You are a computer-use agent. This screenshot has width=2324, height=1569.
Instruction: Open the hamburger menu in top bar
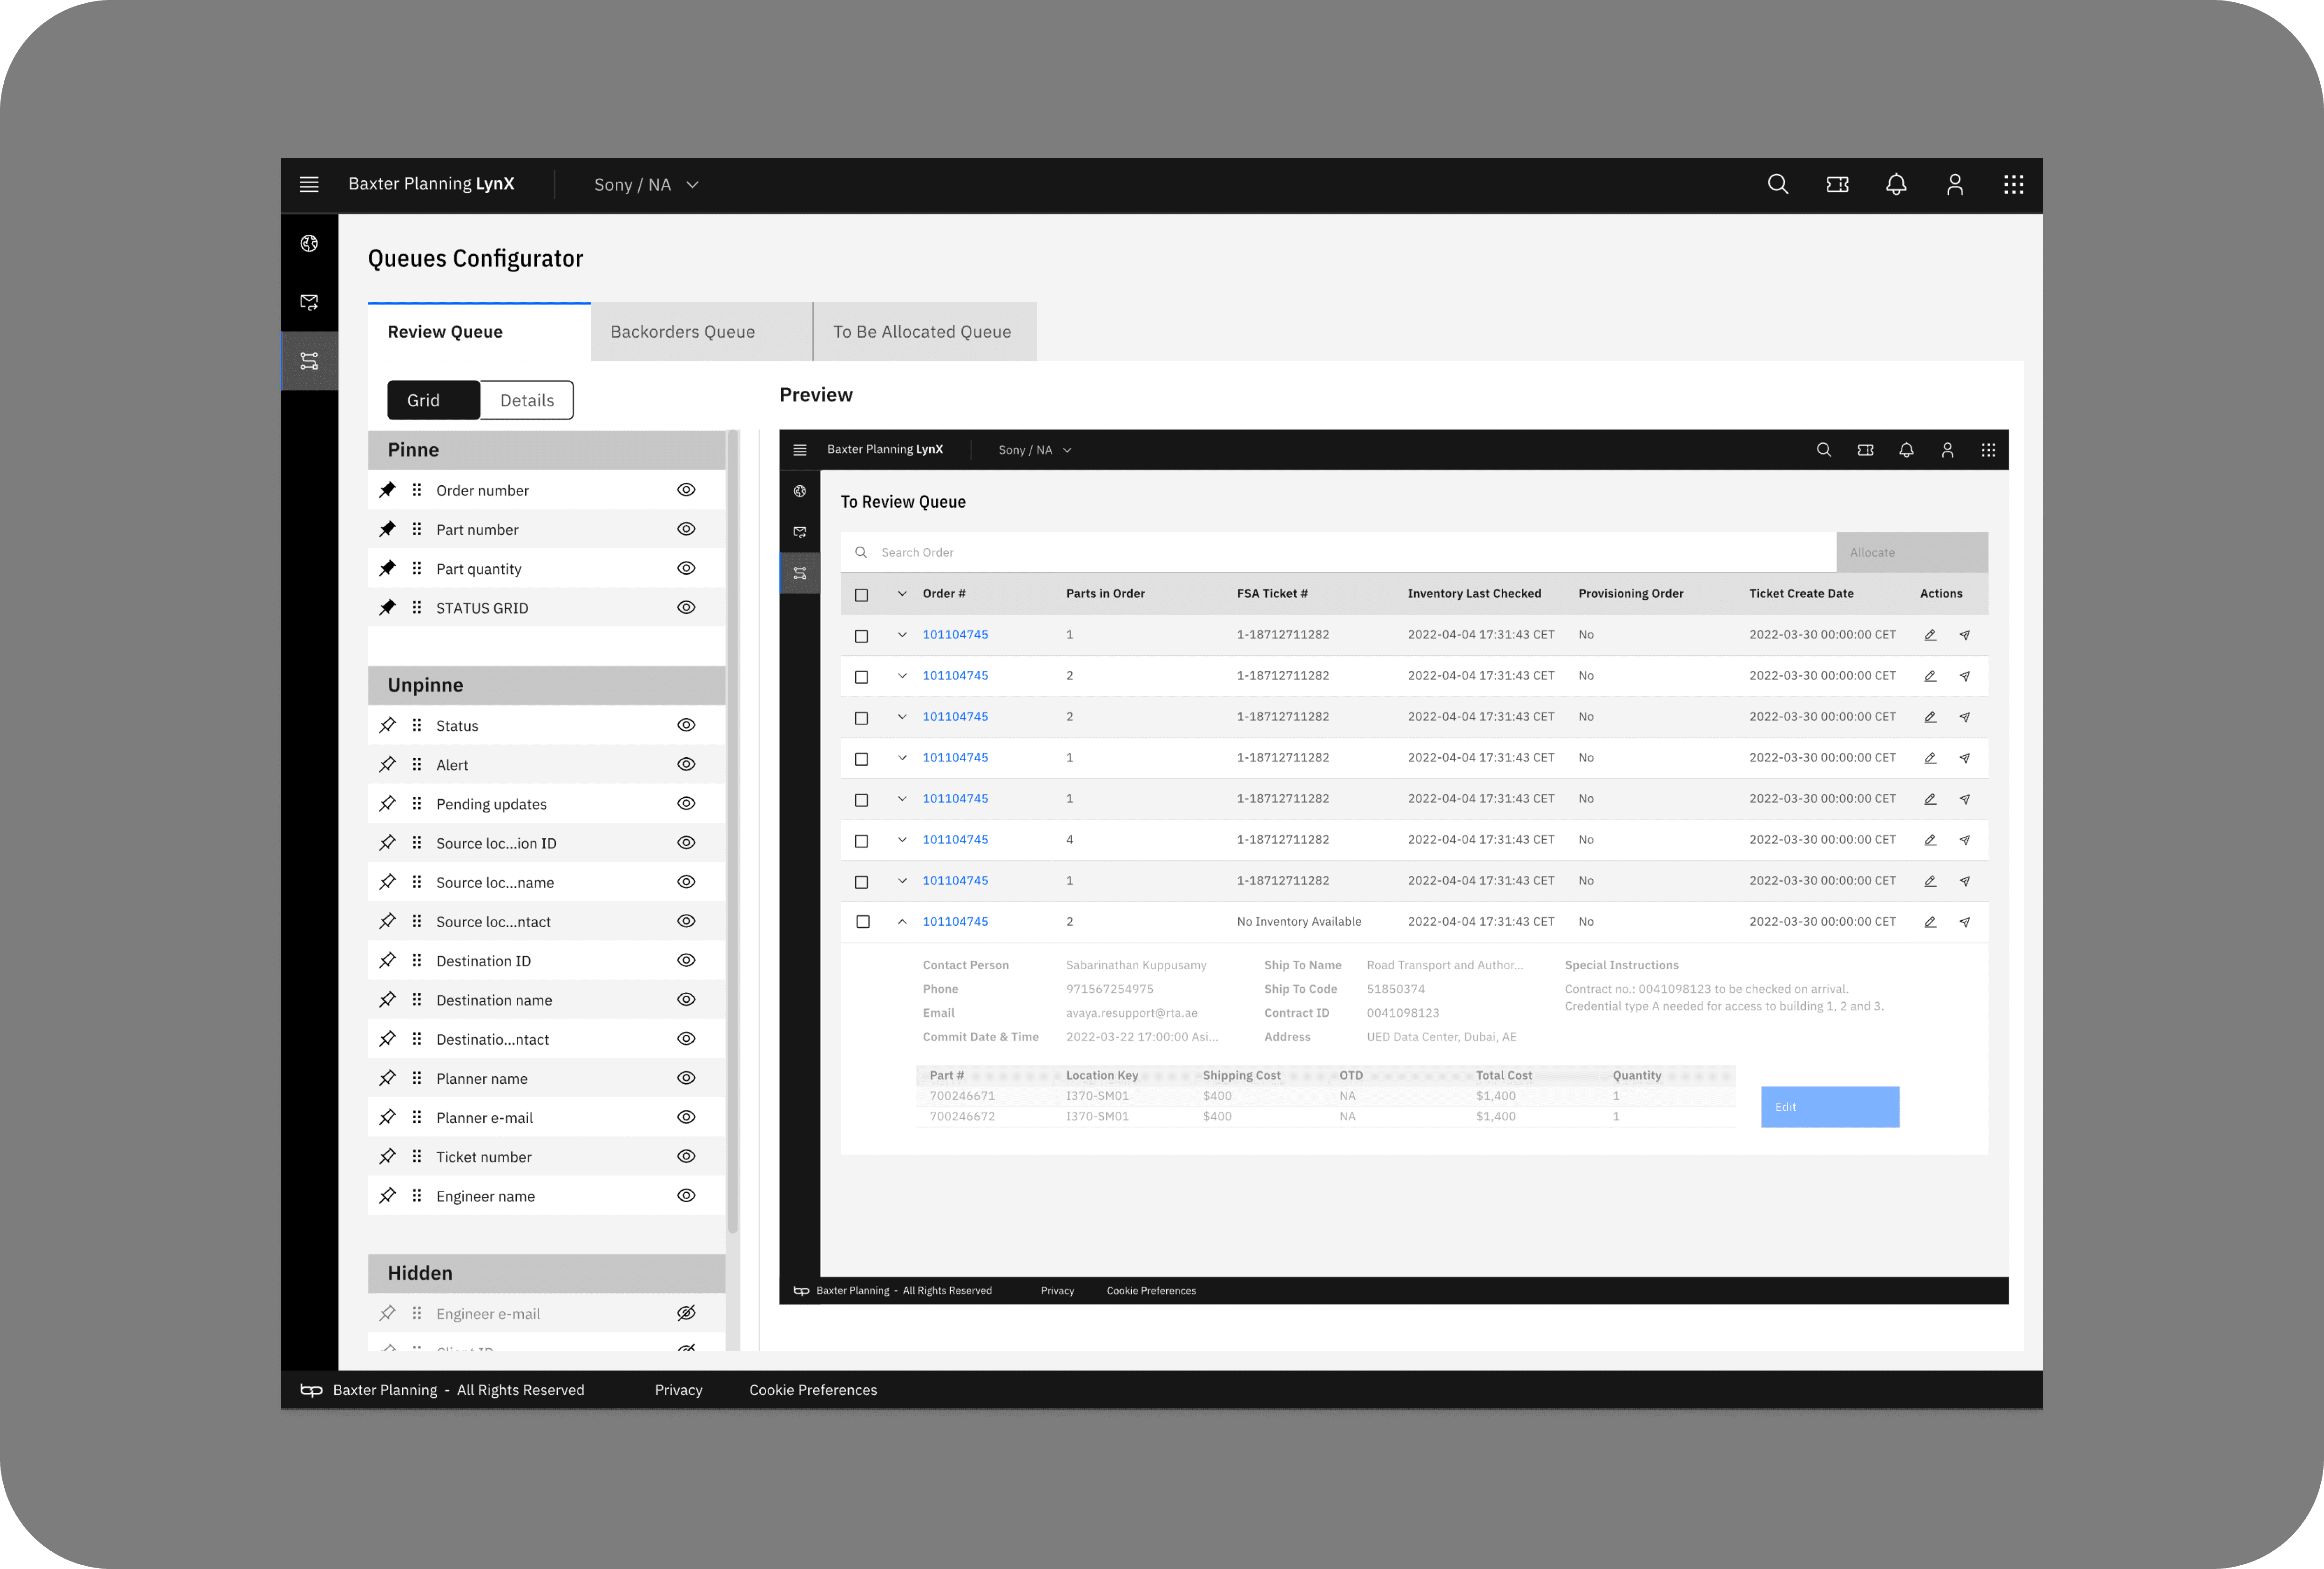click(309, 184)
